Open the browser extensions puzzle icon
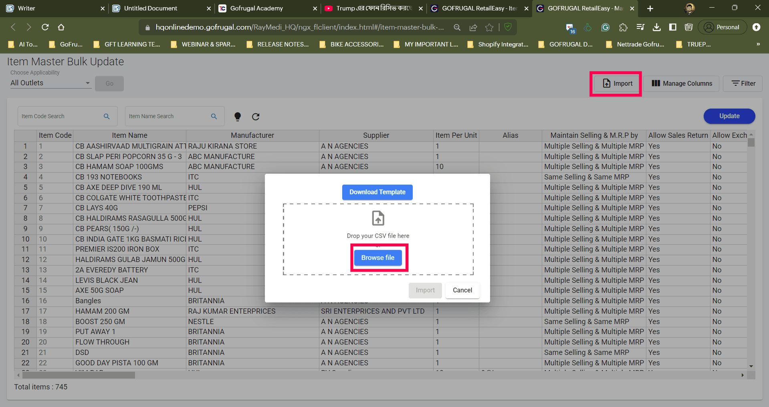769x407 pixels. pos(623,27)
